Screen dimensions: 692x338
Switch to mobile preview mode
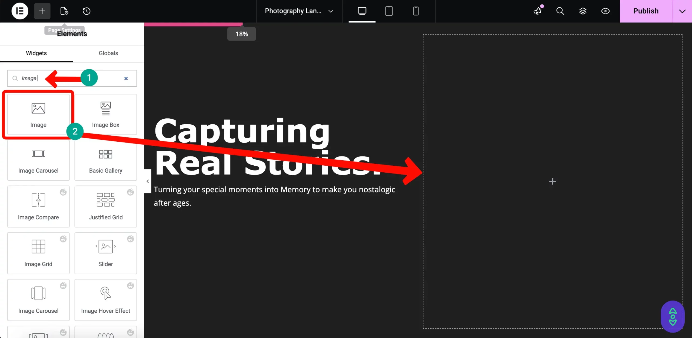(415, 11)
